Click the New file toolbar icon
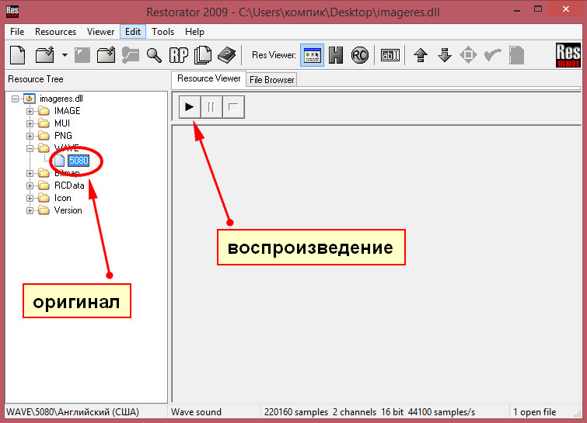Image resolution: width=587 pixels, height=423 pixels. 18,55
